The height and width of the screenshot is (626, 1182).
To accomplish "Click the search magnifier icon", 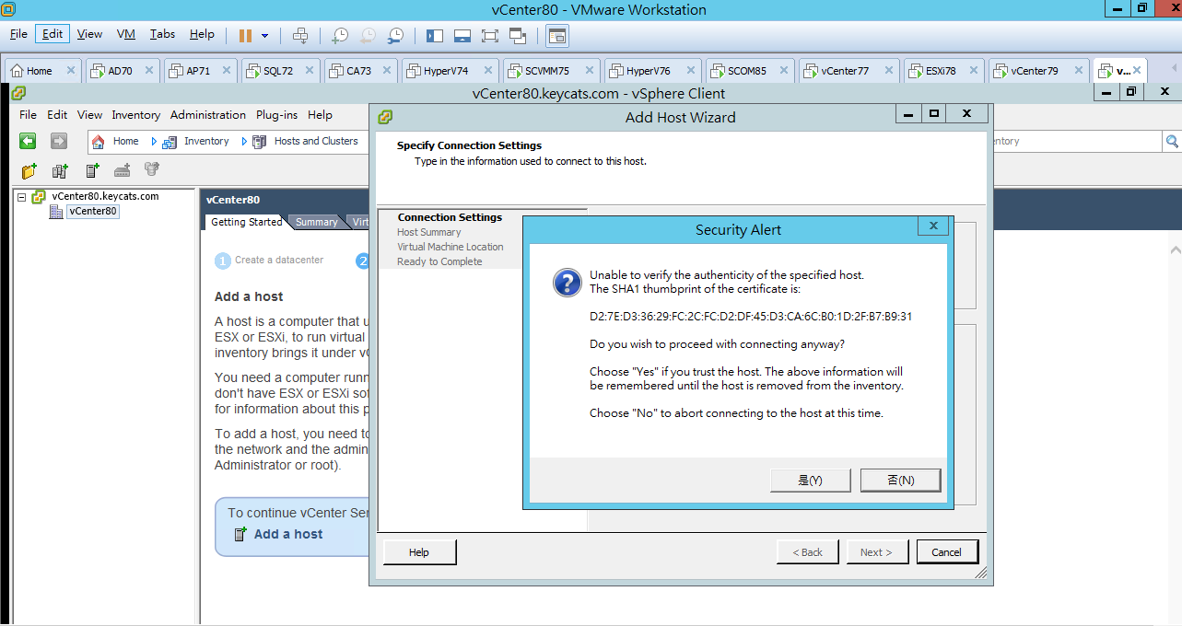I will (x=1172, y=142).
